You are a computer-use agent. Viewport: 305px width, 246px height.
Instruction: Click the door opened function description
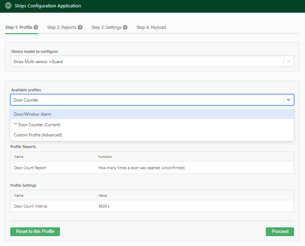click(142, 168)
